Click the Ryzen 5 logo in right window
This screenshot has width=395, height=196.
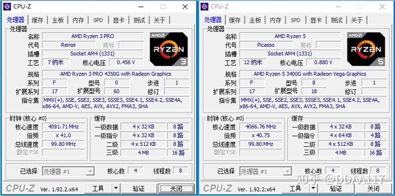(366, 49)
